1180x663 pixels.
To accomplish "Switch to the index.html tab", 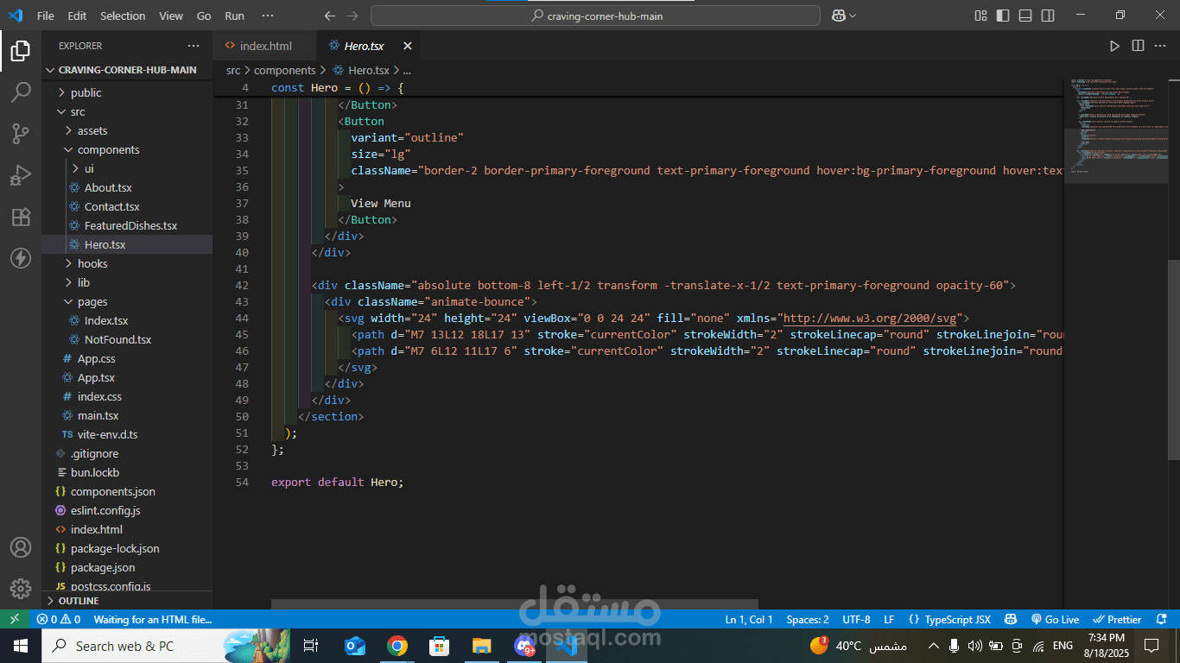I will point(265,46).
